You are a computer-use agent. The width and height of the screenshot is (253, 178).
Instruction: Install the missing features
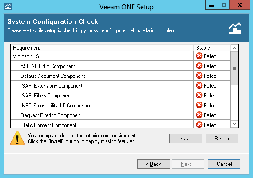coord(185,139)
